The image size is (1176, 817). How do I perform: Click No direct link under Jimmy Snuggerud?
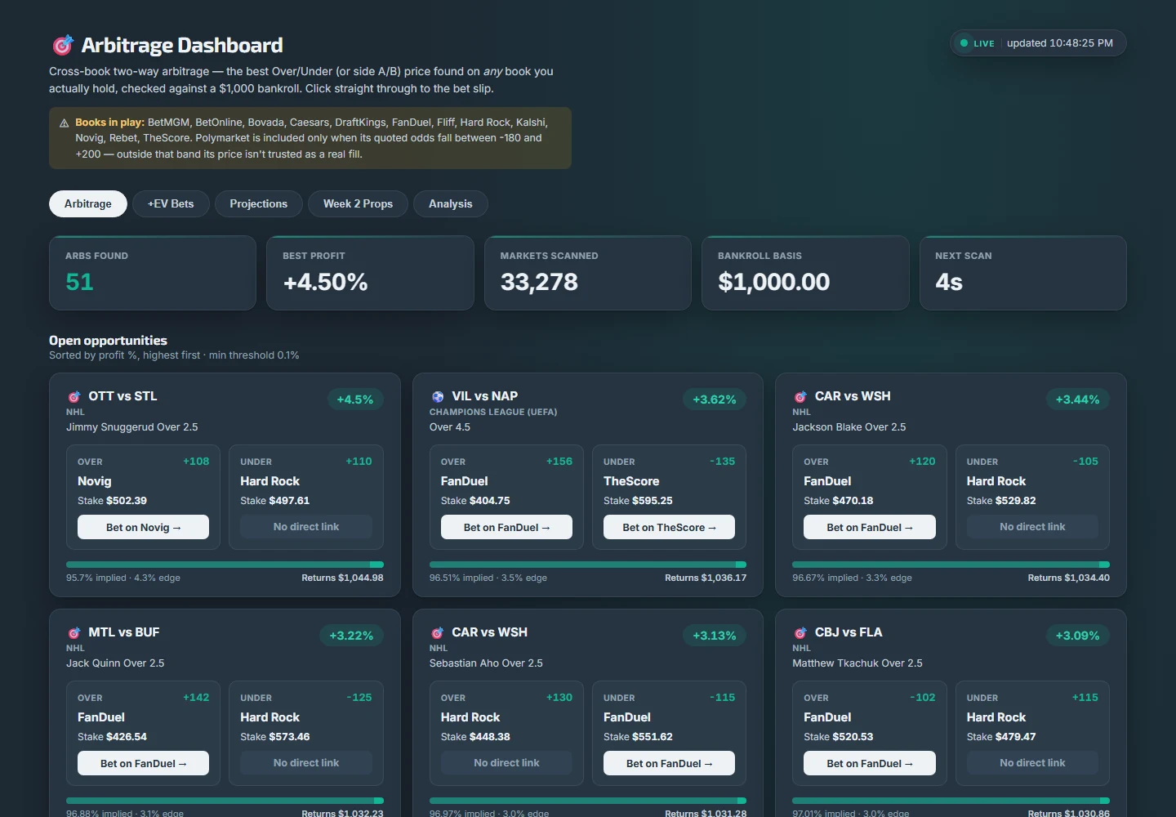[306, 527]
